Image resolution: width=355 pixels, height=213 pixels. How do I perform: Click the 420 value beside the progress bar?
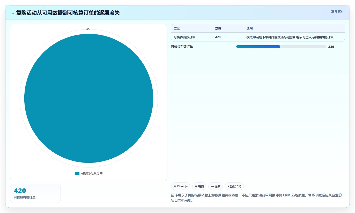[x=331, y=47]
